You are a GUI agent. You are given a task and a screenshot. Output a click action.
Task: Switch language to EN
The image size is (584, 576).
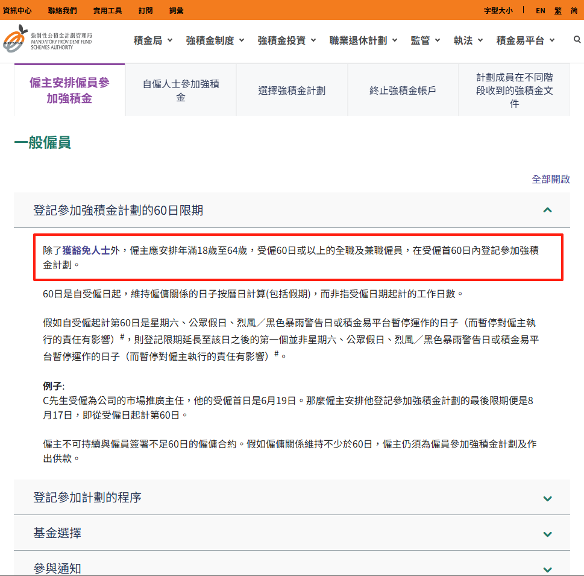(541, 11)
